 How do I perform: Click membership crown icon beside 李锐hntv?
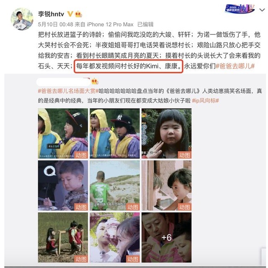coord(78,14)
